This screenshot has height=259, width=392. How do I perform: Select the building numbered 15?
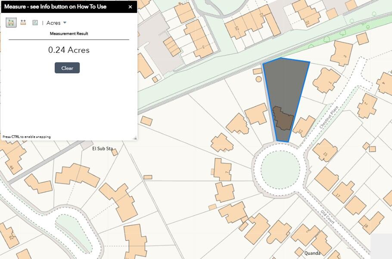click(x=326, y=150)
